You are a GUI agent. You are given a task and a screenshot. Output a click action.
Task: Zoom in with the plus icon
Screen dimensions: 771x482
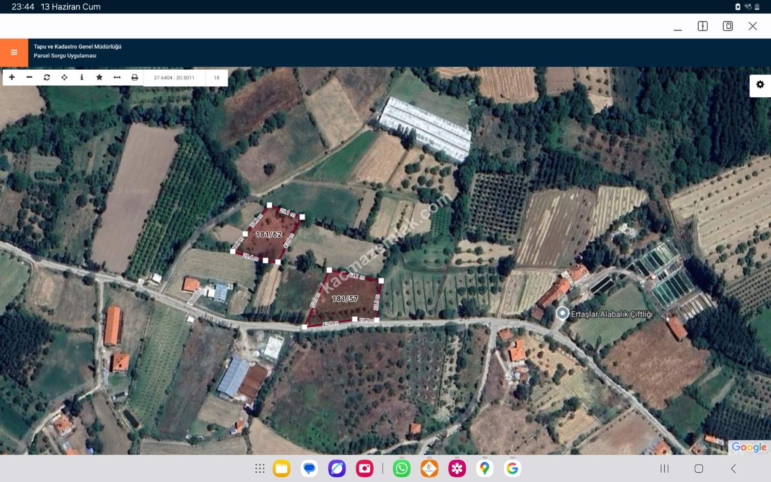pos(12,77)
